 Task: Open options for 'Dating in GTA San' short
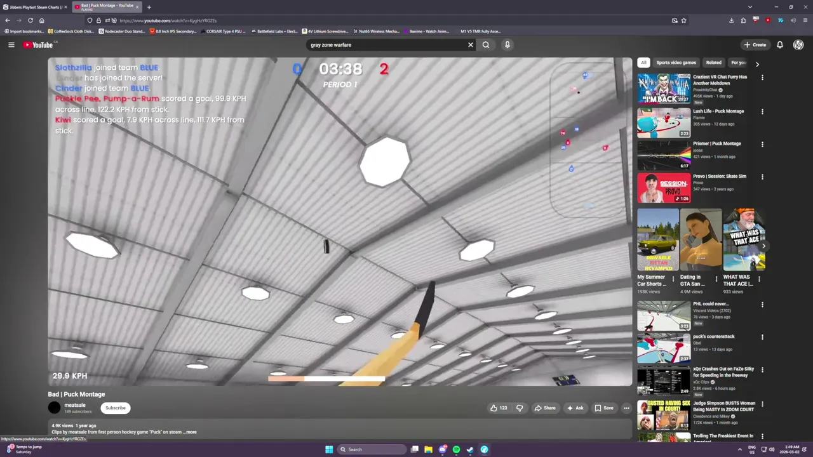(716, 279)
